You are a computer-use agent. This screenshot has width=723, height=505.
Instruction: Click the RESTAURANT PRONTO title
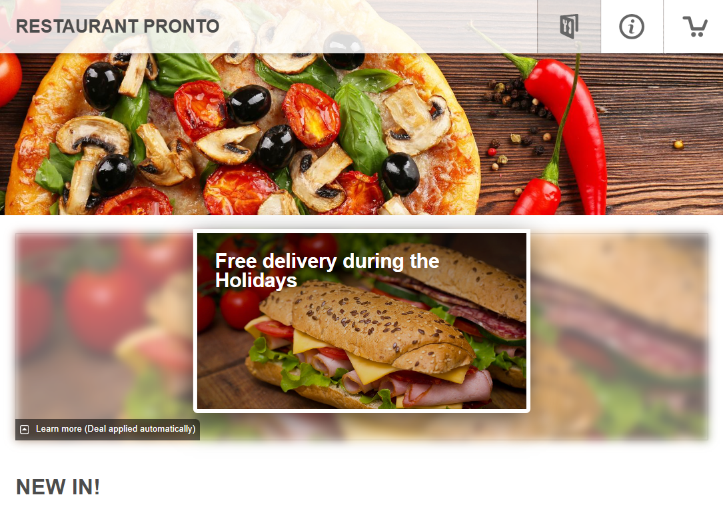click(117, 26)
